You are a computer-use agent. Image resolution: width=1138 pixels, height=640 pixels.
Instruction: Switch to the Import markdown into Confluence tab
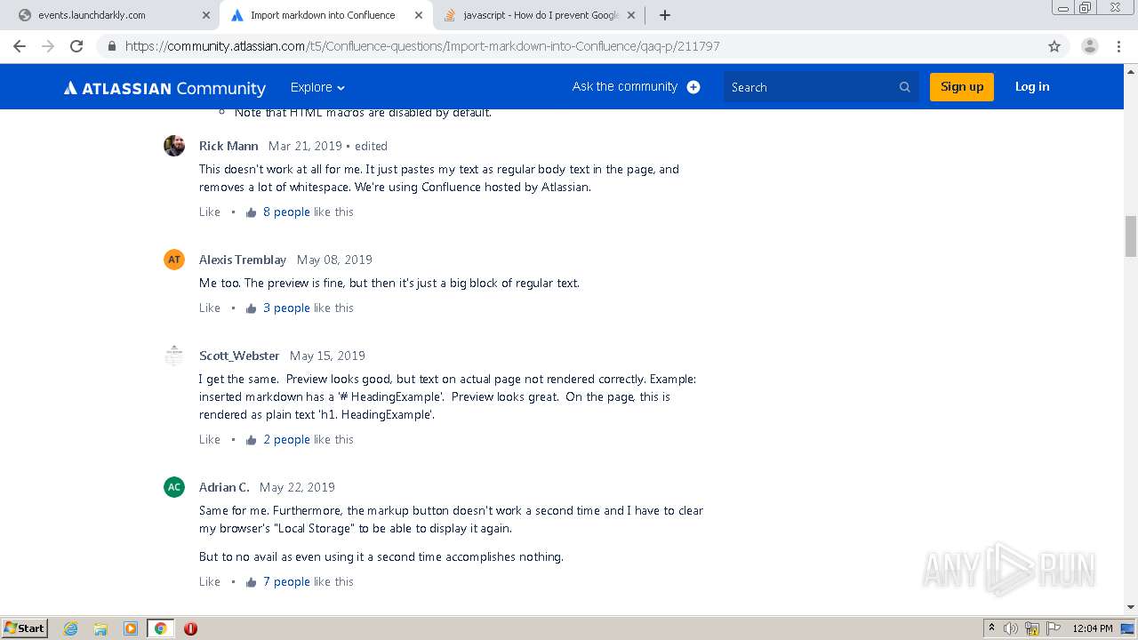(x=325, y=15)
